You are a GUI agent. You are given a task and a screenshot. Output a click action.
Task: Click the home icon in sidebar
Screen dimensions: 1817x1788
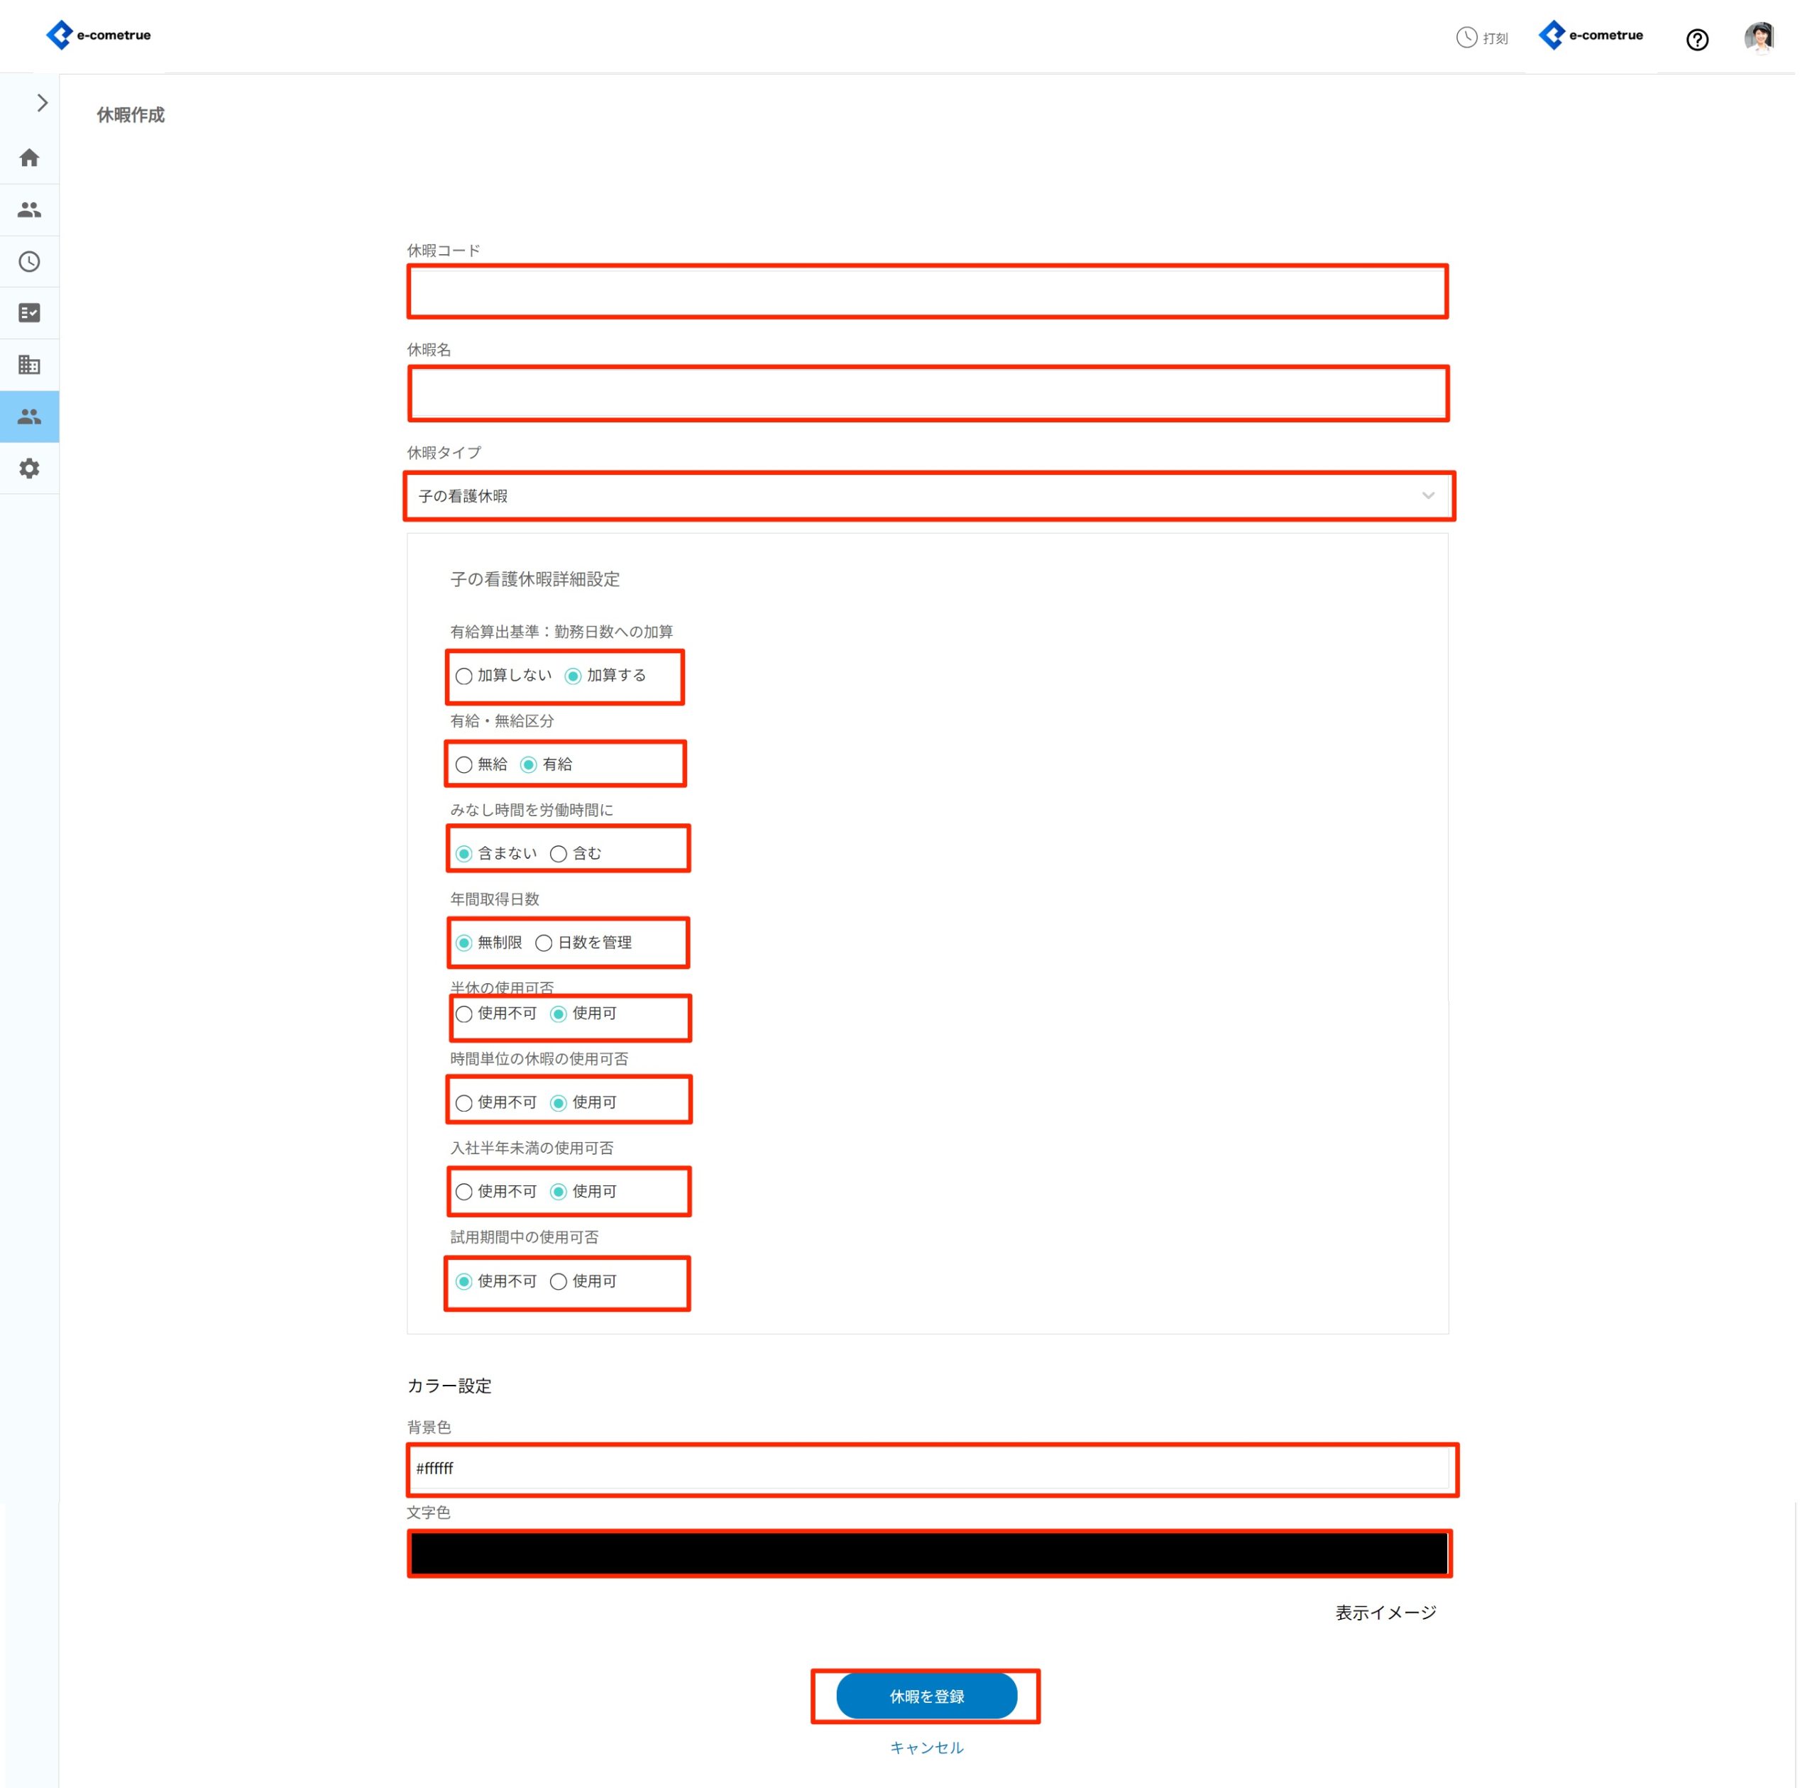[29, 158]
